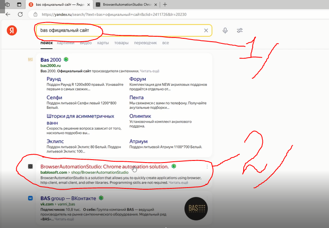
Task: Open the карты tab
Action: click(103, 43)
